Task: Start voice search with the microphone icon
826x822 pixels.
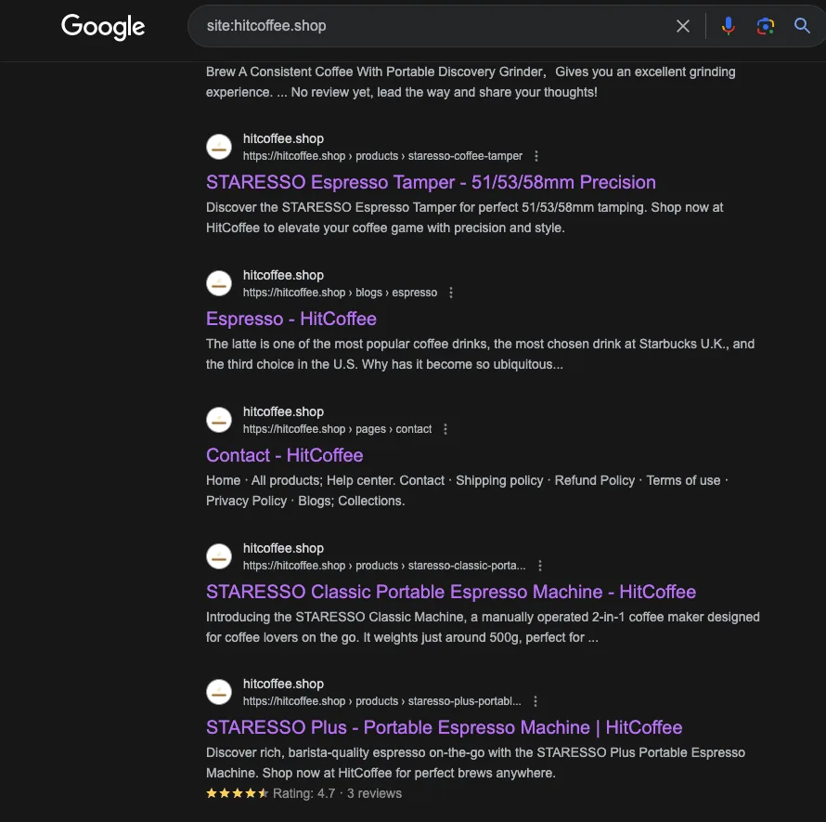Action: (x=728, y=26)
